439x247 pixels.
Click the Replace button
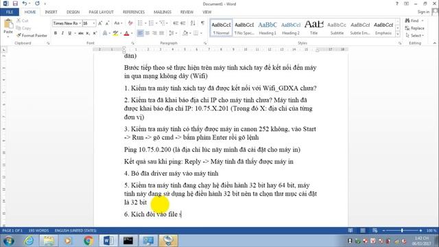tap(414, 28)
